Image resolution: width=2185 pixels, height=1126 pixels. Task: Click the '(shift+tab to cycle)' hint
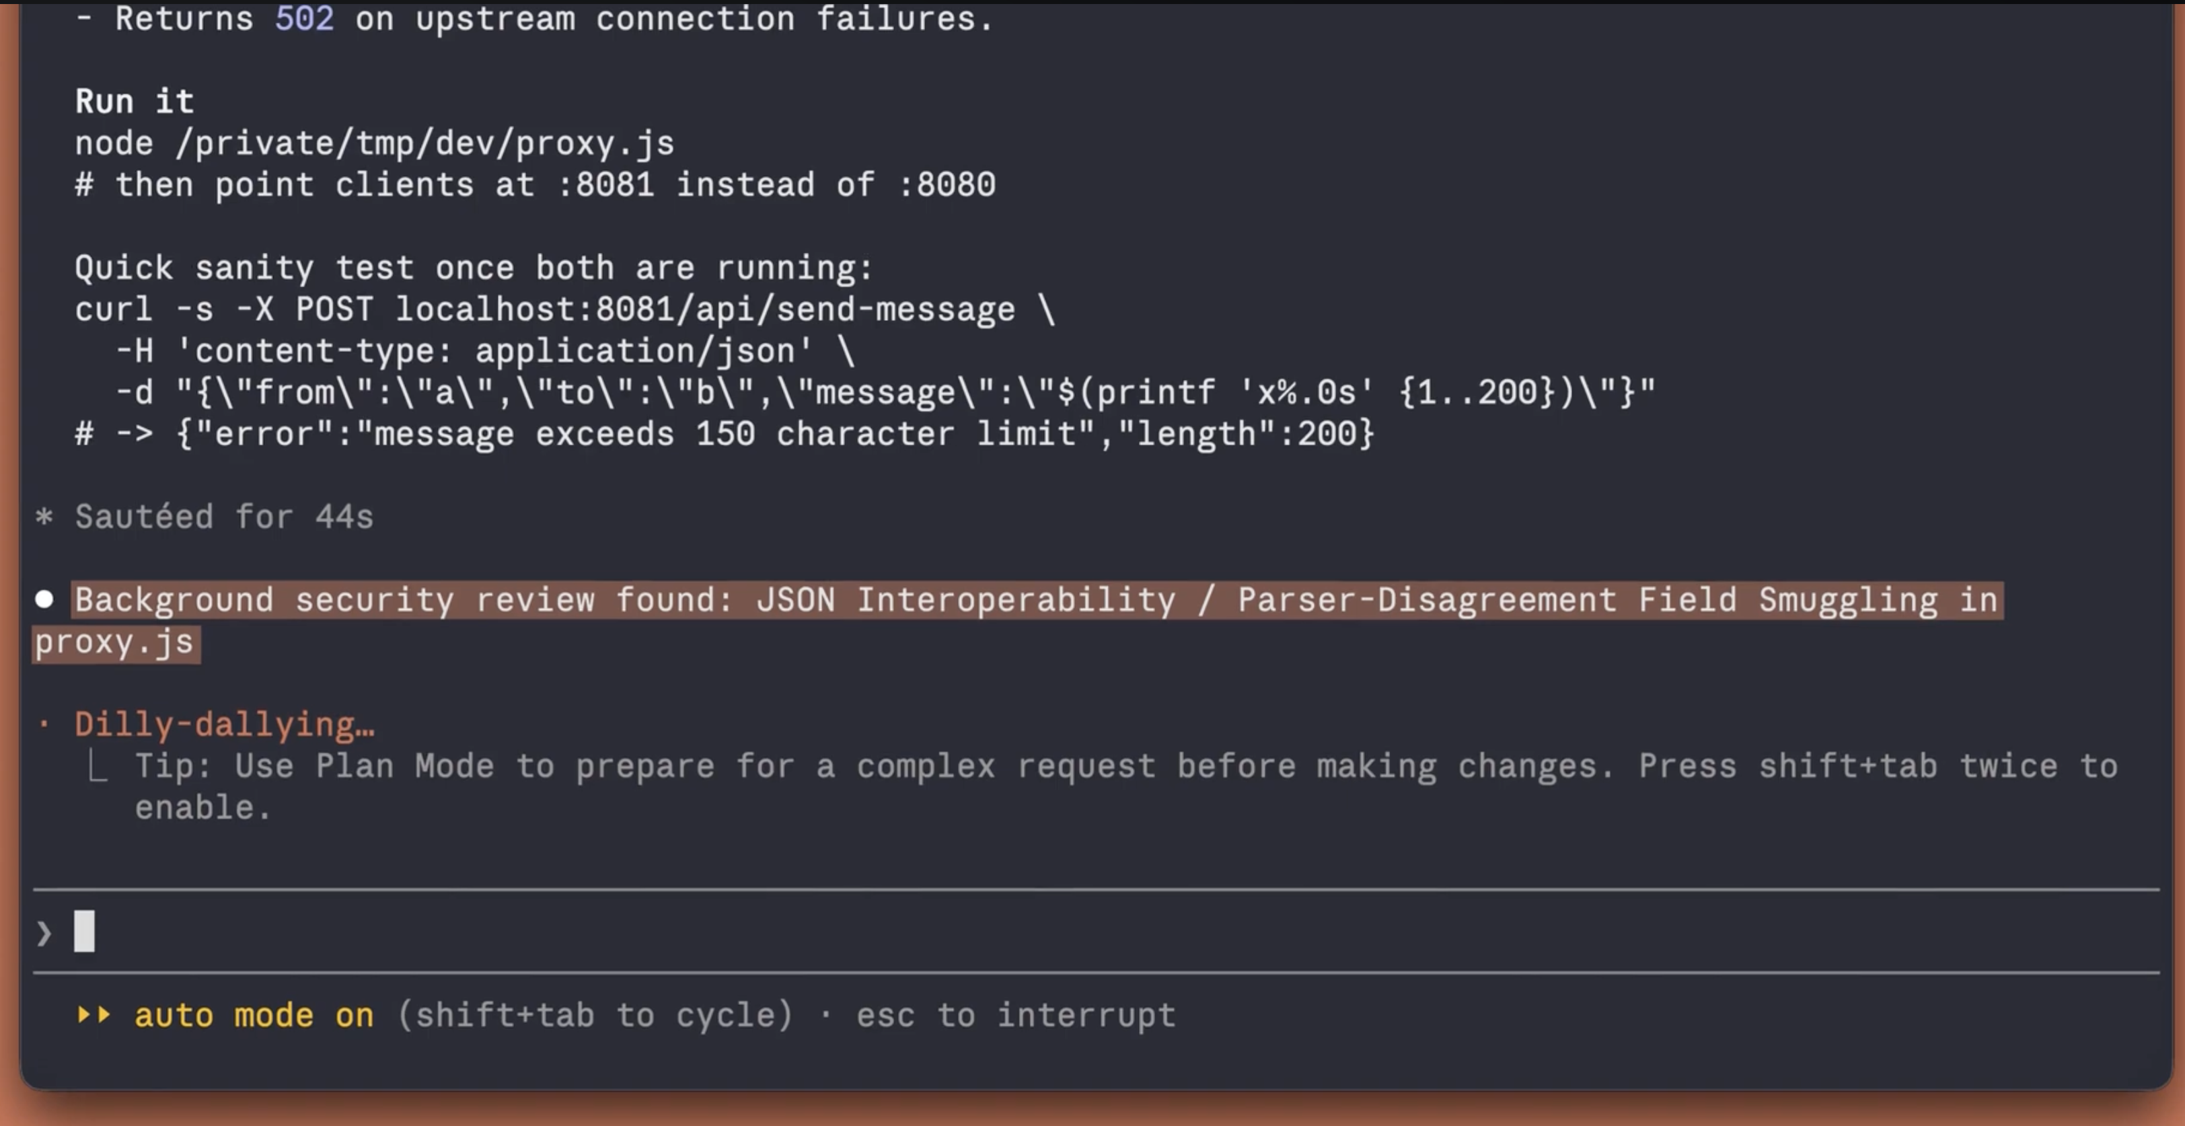click(595, 1015)
